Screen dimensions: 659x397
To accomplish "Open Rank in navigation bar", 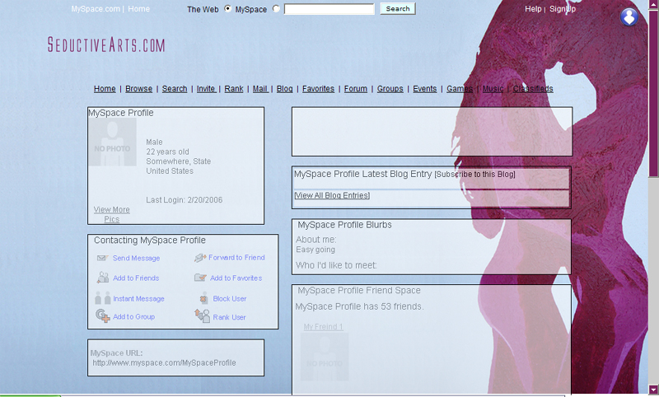I will 234,89.
